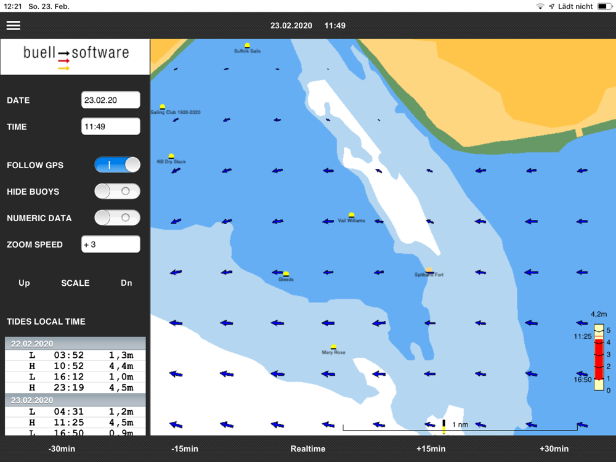
Task: Tap the 11:25 gauge time label
Action: coord(583,336)
